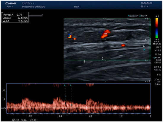Image resolution: width=163 pixels, height=122 pixels.
Task: Click the Canon logo in header
Action: [x=10, y=3]
